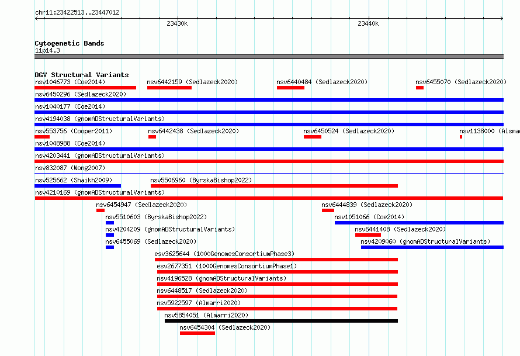Open nsv1051066 (Coe2014) label
The width and height of the screenshot is (520, 356).
coord(369,217)
